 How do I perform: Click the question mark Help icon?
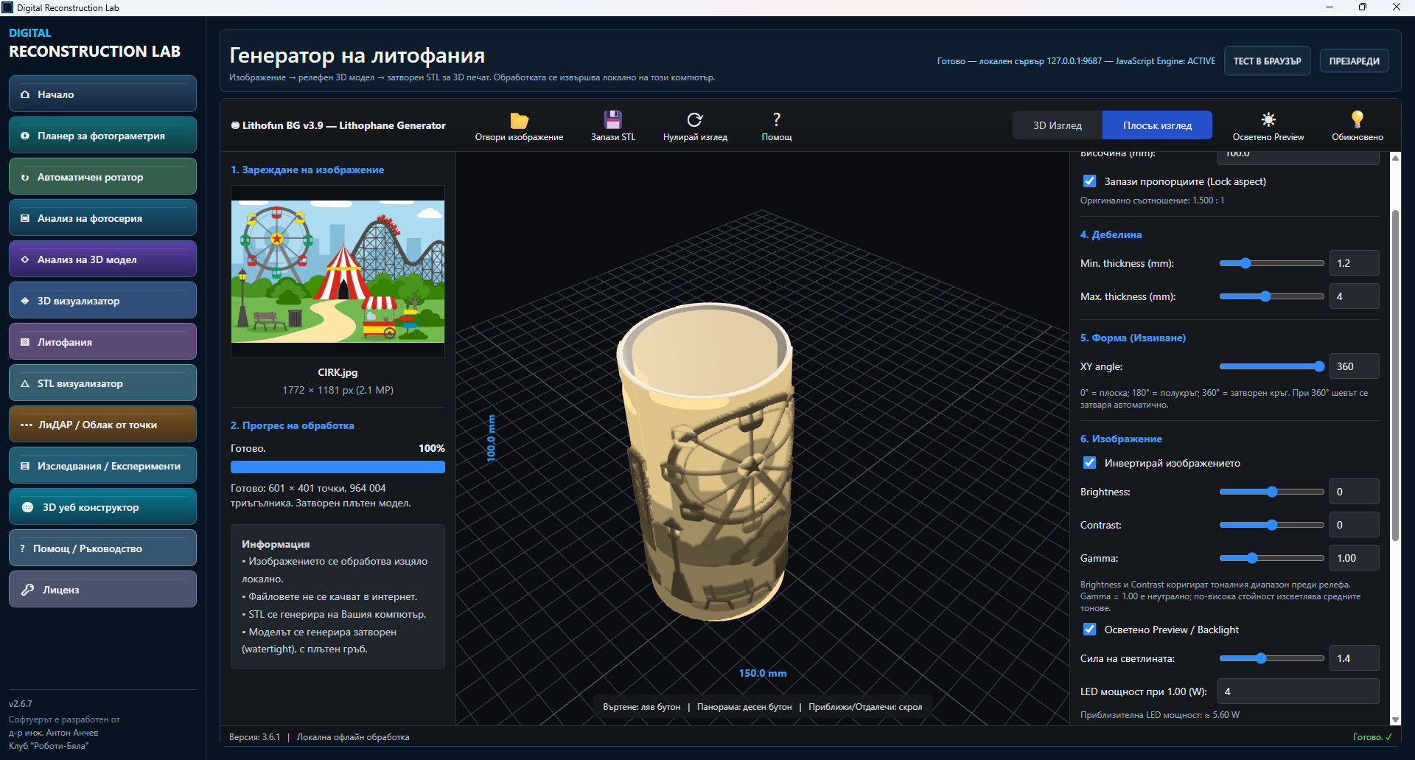[x=777, y=119]
